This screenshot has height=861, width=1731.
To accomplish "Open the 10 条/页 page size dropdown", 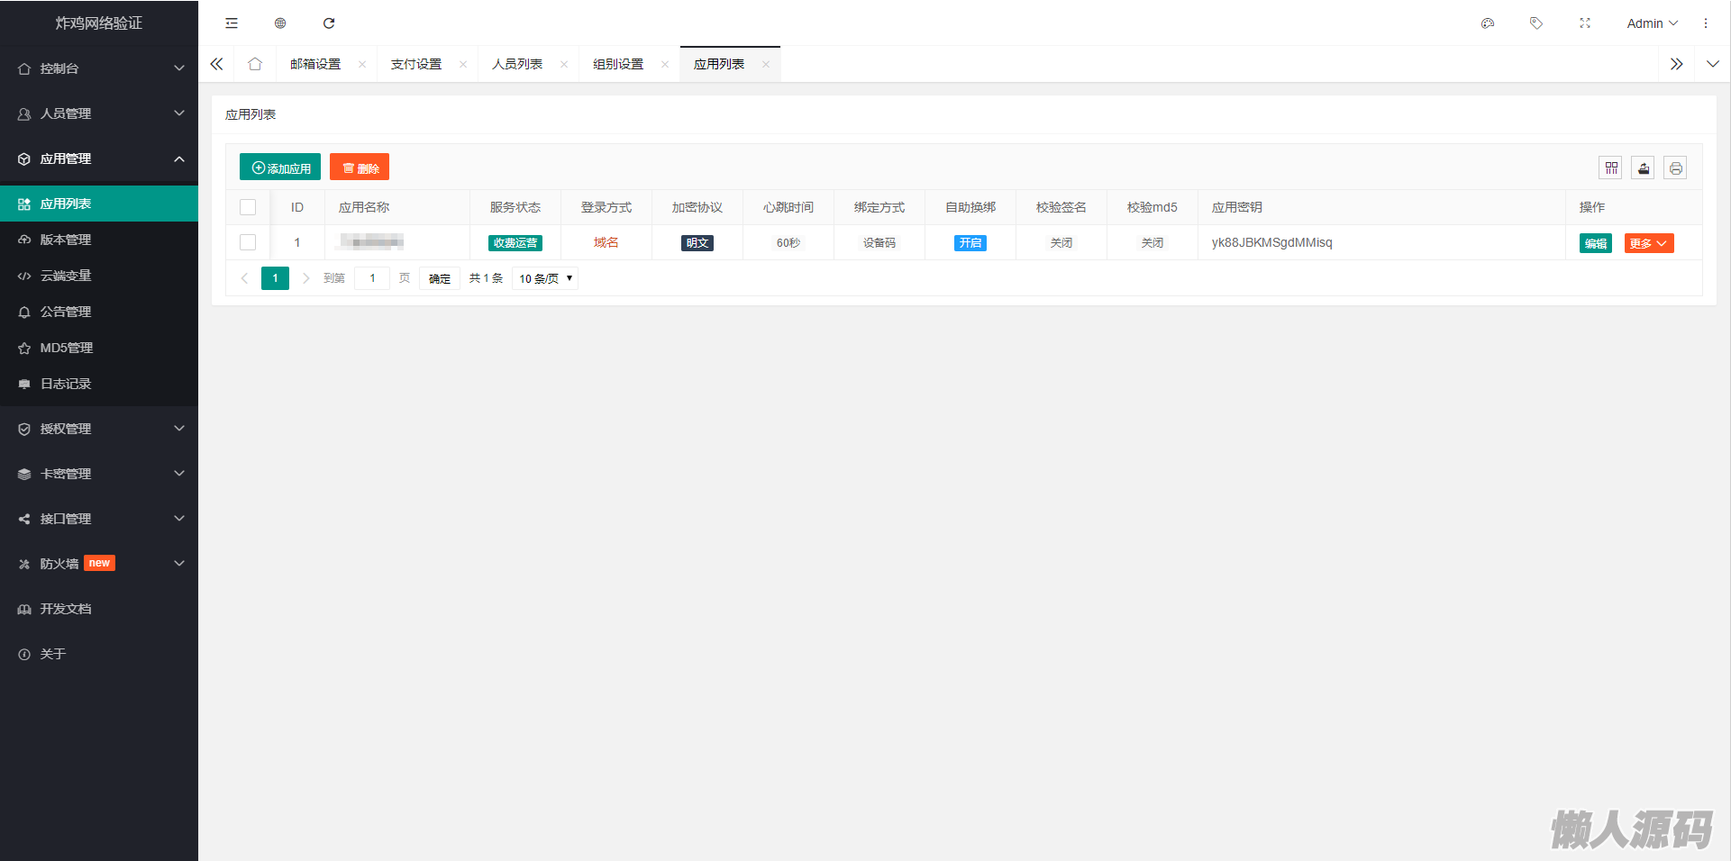I will click(x=545, y=278).
